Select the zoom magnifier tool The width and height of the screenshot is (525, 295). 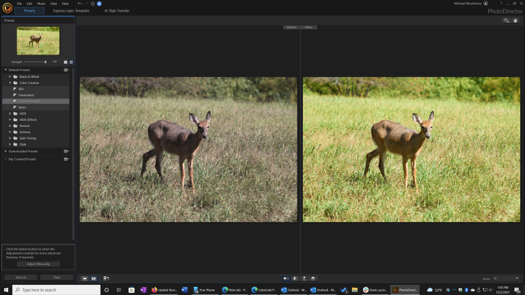point(507,20)
